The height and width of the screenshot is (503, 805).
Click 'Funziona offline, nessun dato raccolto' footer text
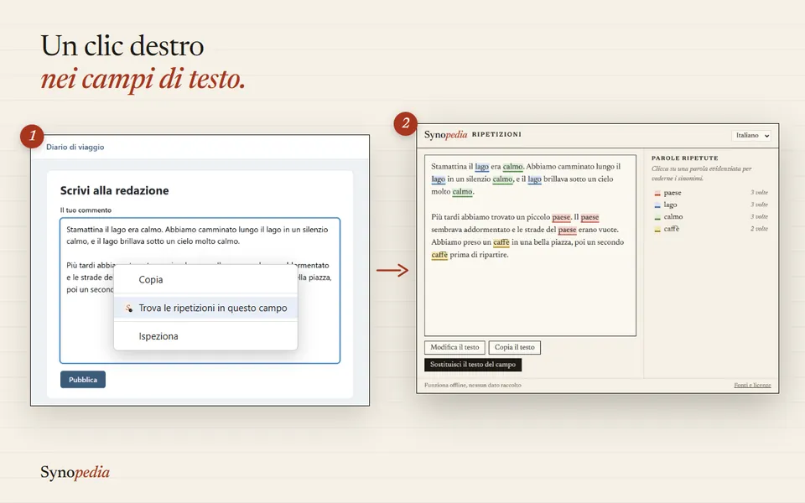tap(472, 385)
